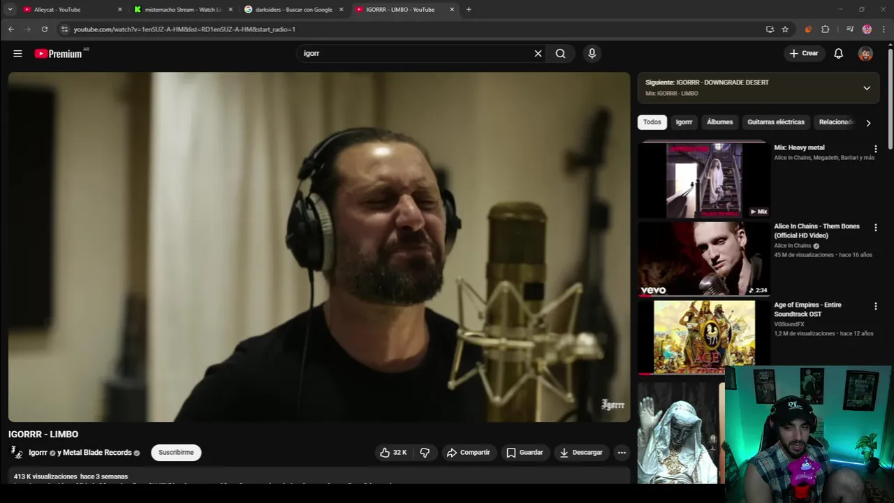This screenshot has width=894, height=503.
Task: Go back in browser history
Action: click(11, 29)
